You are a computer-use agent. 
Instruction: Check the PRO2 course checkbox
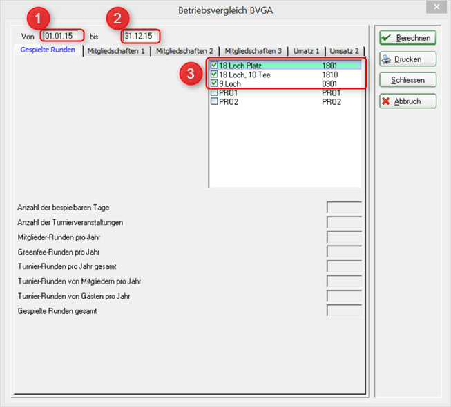(214, 101)
